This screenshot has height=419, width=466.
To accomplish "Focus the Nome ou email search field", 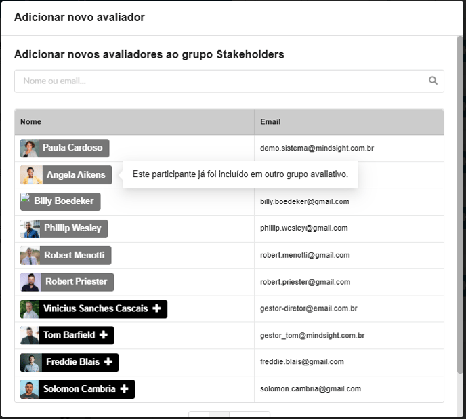I will point(229,81).
